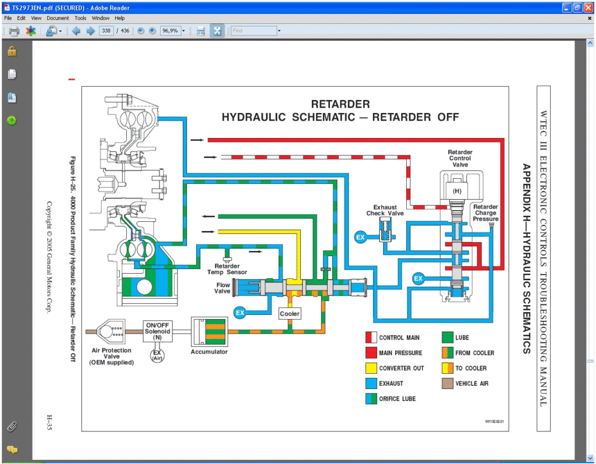Select the Print tool in the toolbar
Image resolution: width=596 pixels, height=464 pixels.
coord(13,30)
